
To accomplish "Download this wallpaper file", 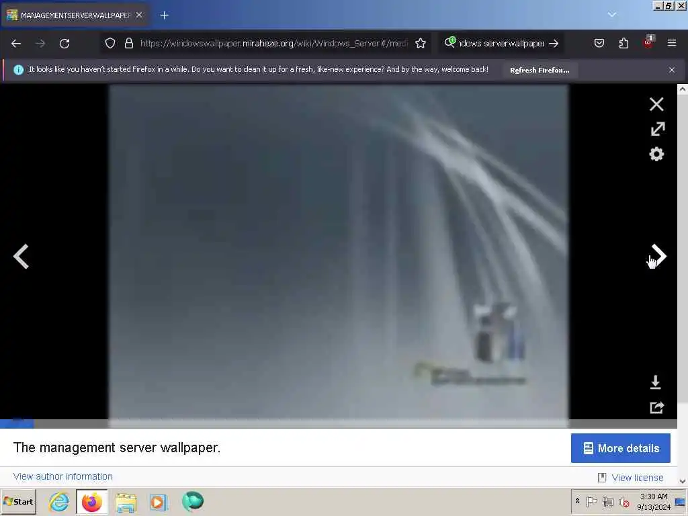I will [656, 382].
